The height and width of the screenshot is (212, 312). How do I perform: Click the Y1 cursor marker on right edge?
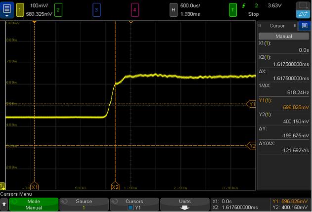[x=251, y=104]
